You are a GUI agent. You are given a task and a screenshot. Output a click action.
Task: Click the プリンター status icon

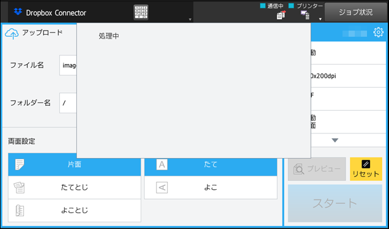305,15
